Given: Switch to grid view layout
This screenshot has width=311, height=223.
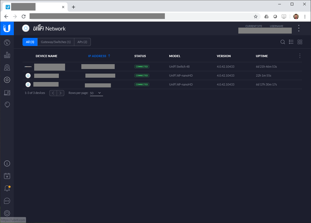Looking at the screenshot, I should pyautogui.click(x=300, y=42).
